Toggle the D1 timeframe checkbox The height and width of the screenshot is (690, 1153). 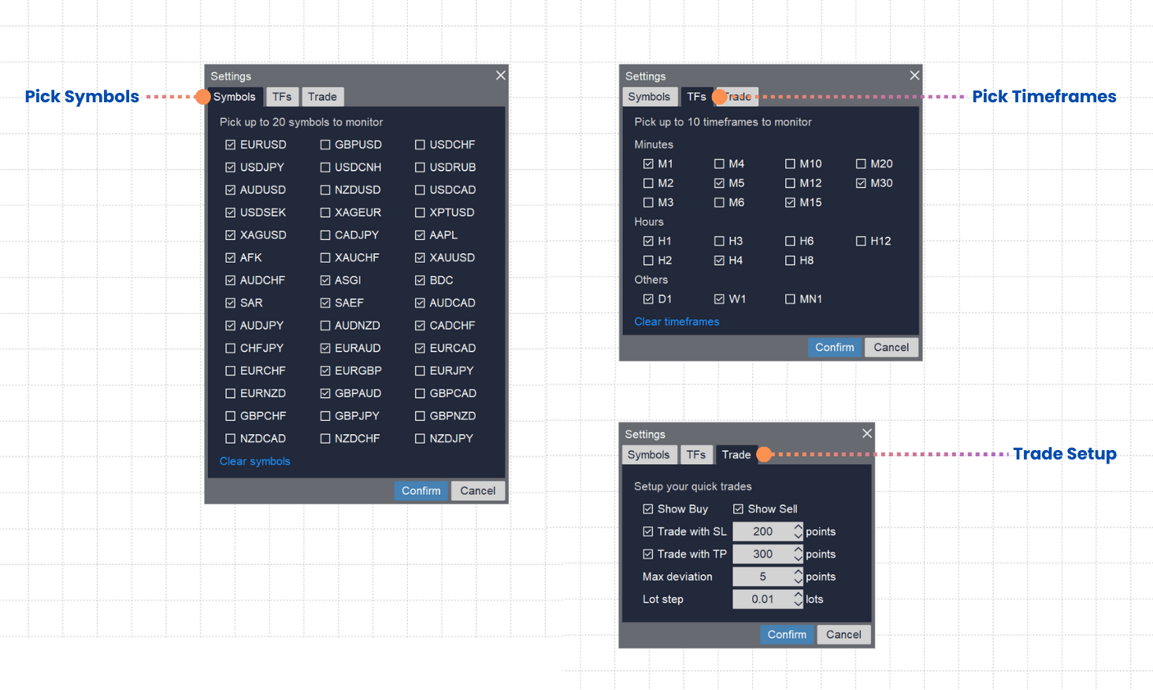pos(648,299)
